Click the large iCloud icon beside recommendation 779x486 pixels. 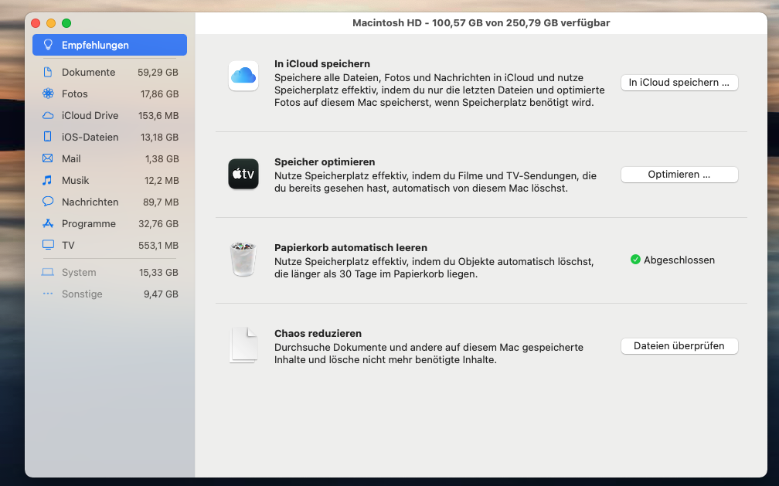243,76
